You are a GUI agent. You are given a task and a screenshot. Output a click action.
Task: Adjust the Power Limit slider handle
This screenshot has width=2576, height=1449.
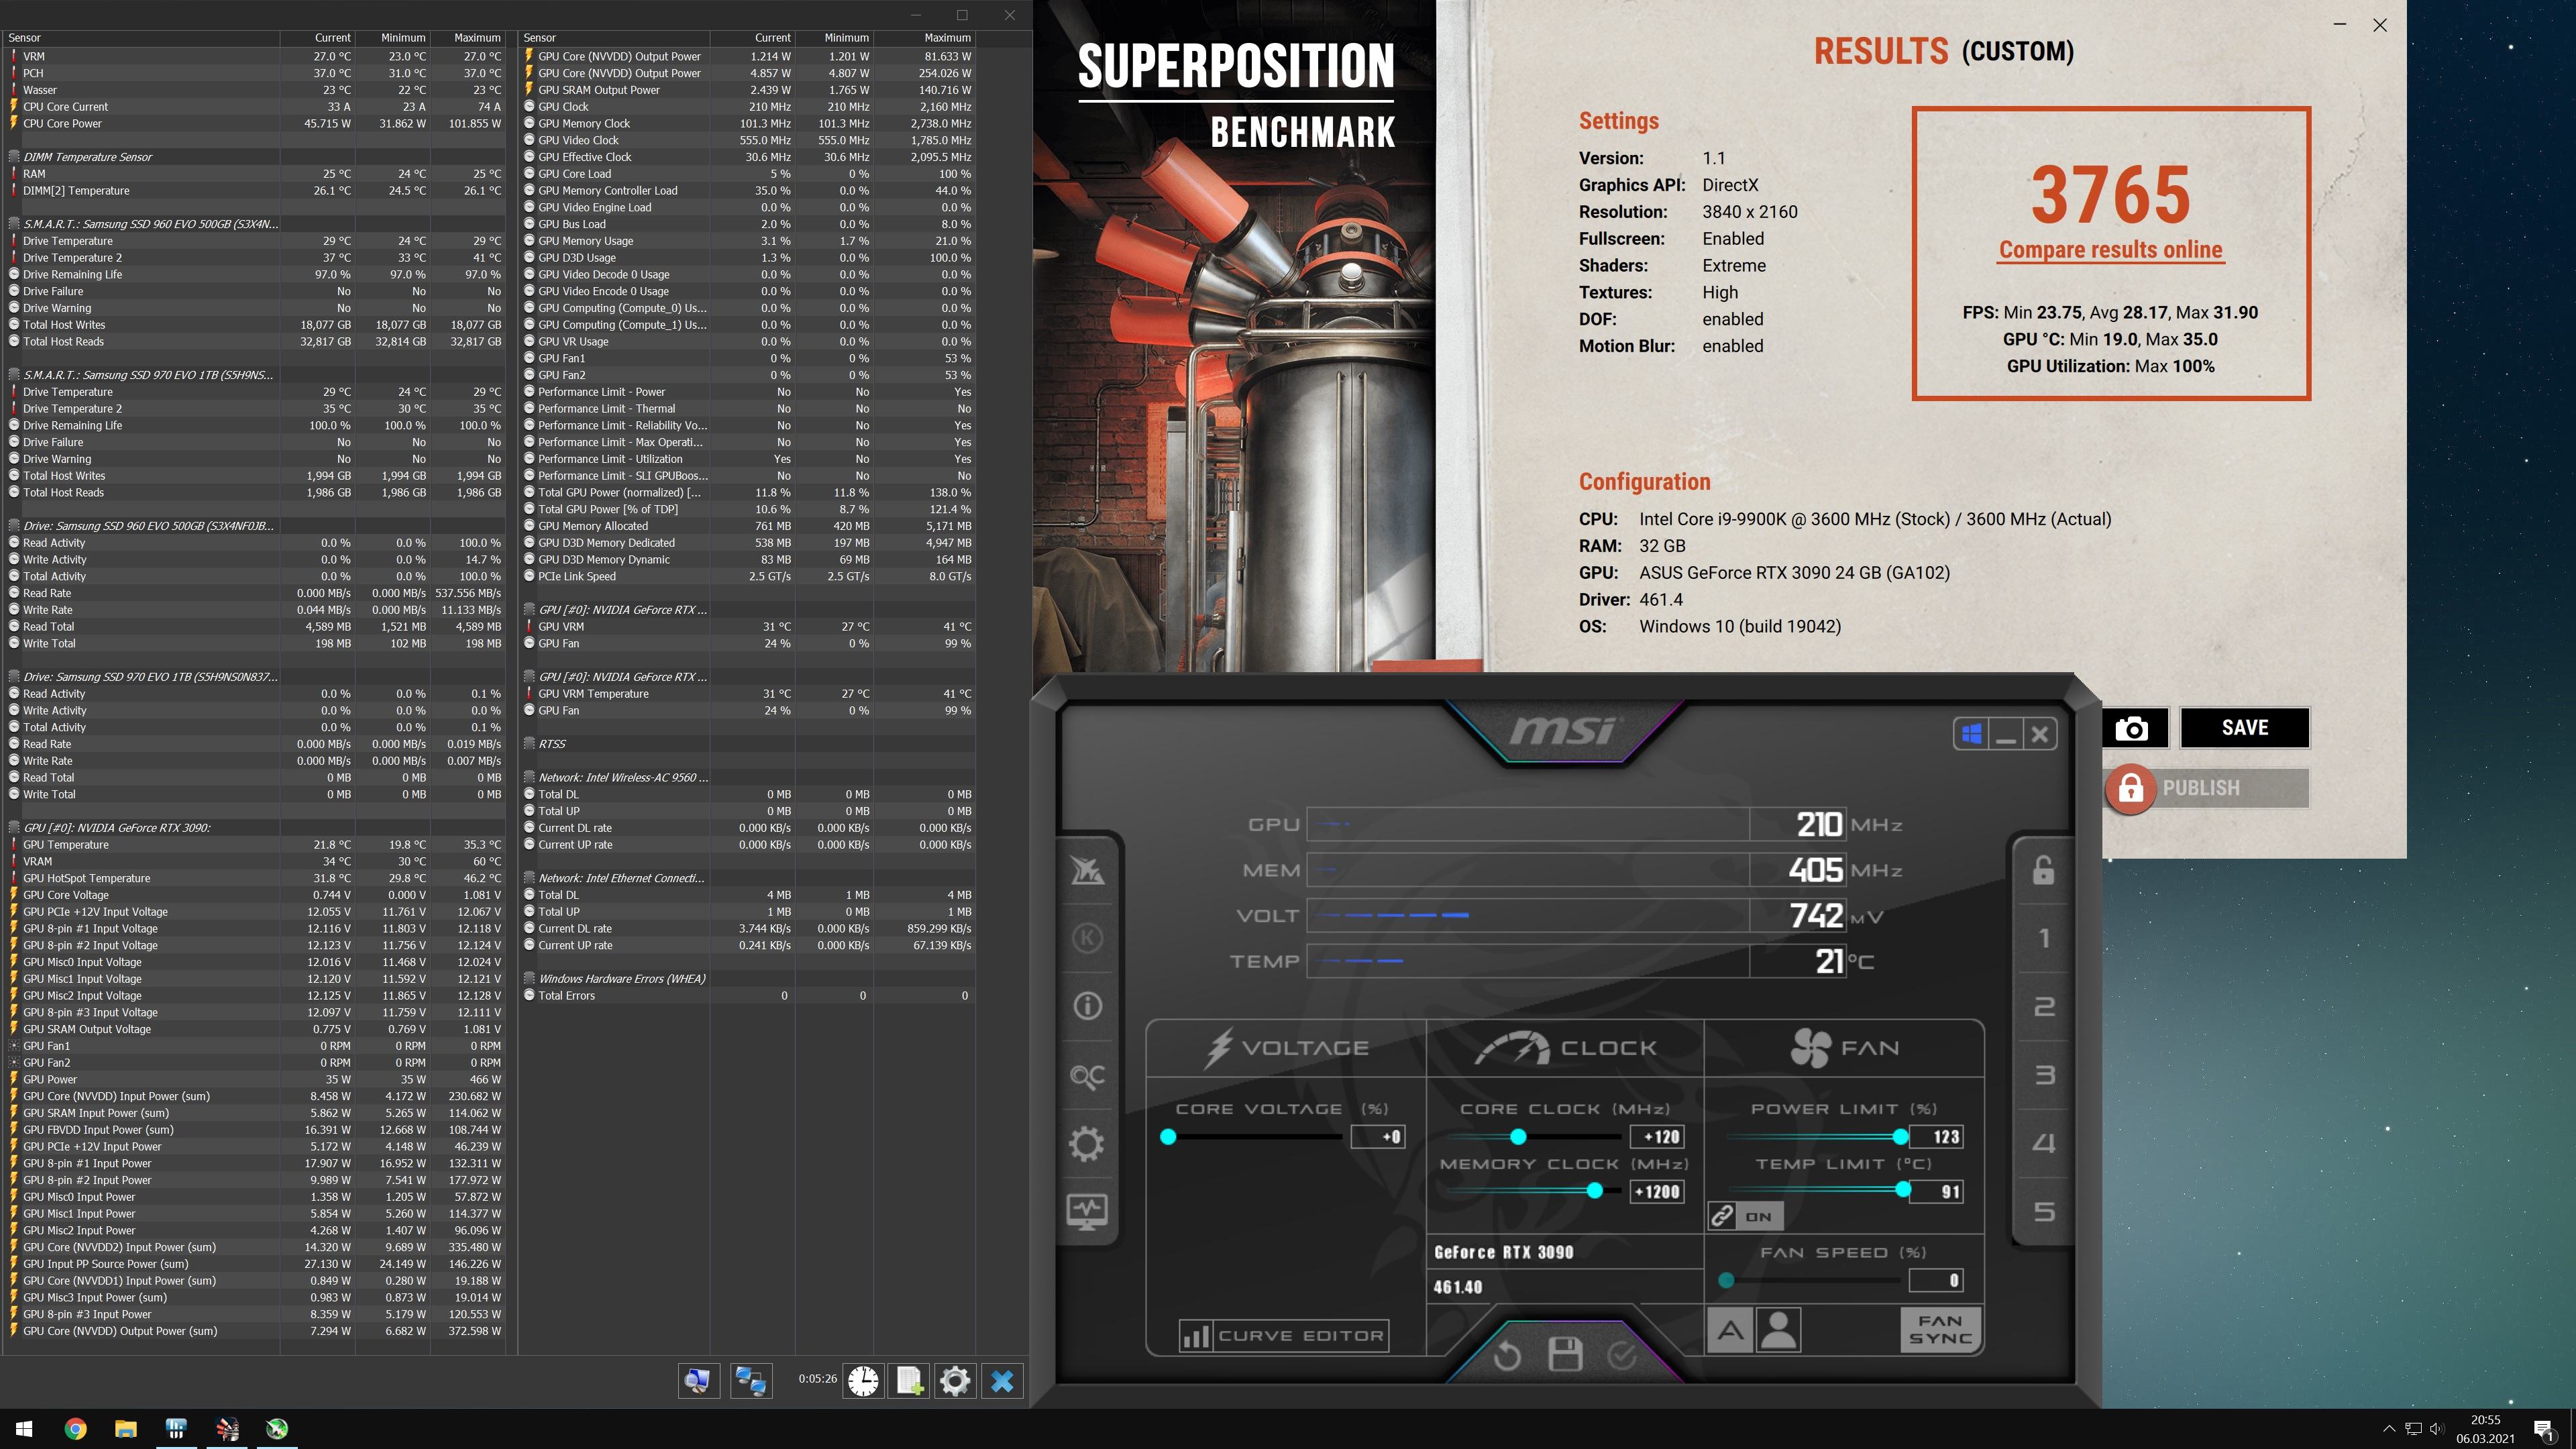click(x=1900, y=1137)
